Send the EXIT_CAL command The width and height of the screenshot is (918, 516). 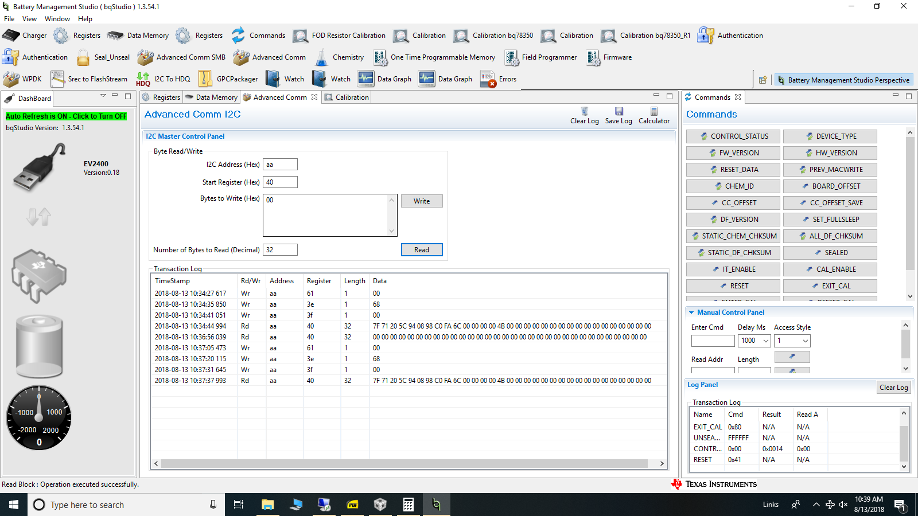(x=830, y=286)
